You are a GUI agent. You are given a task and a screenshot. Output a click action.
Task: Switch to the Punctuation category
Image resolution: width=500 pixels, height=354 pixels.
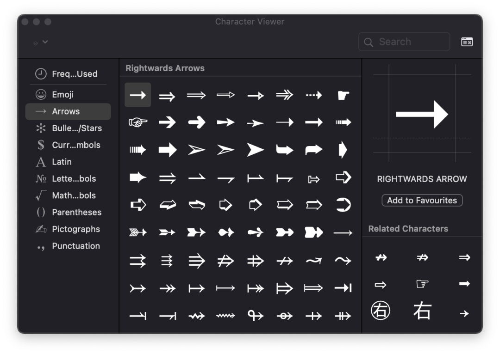[68, 246]
